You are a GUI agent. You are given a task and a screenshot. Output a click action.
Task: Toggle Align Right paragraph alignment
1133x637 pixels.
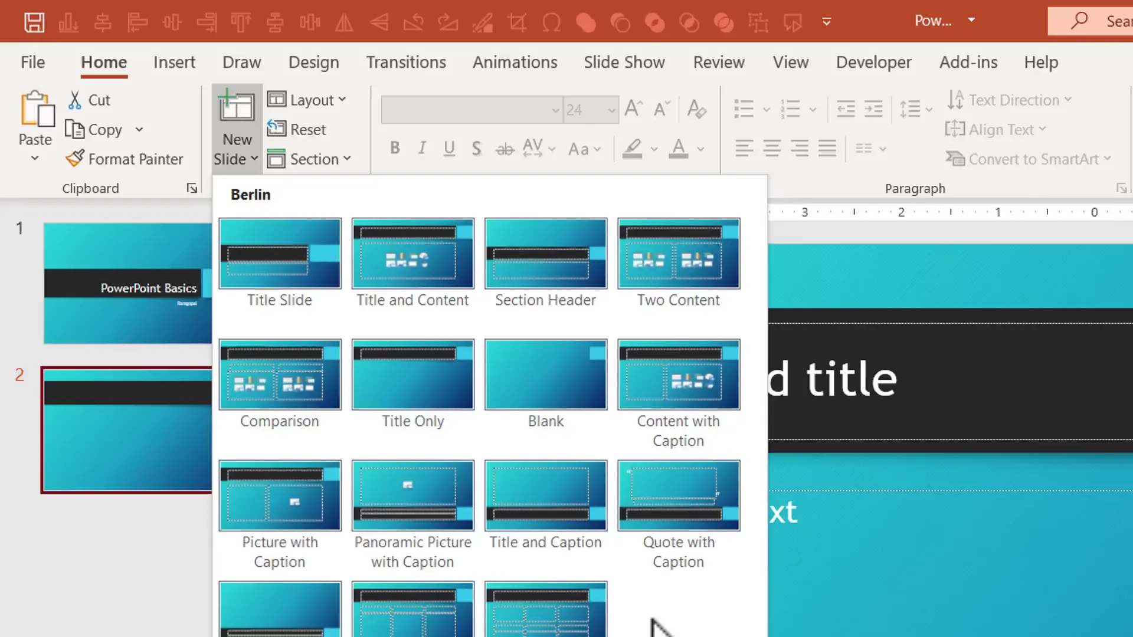800,148
